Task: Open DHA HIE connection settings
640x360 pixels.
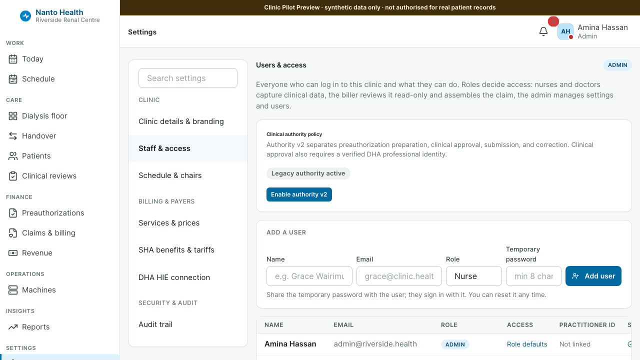Action: coord(188,277)
